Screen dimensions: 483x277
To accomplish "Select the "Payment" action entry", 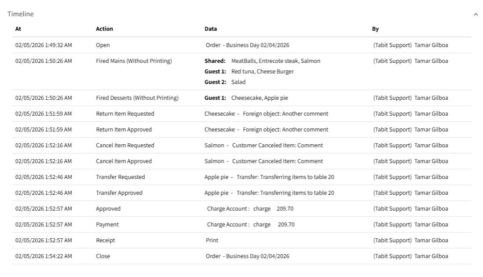I will click(107, 225).
